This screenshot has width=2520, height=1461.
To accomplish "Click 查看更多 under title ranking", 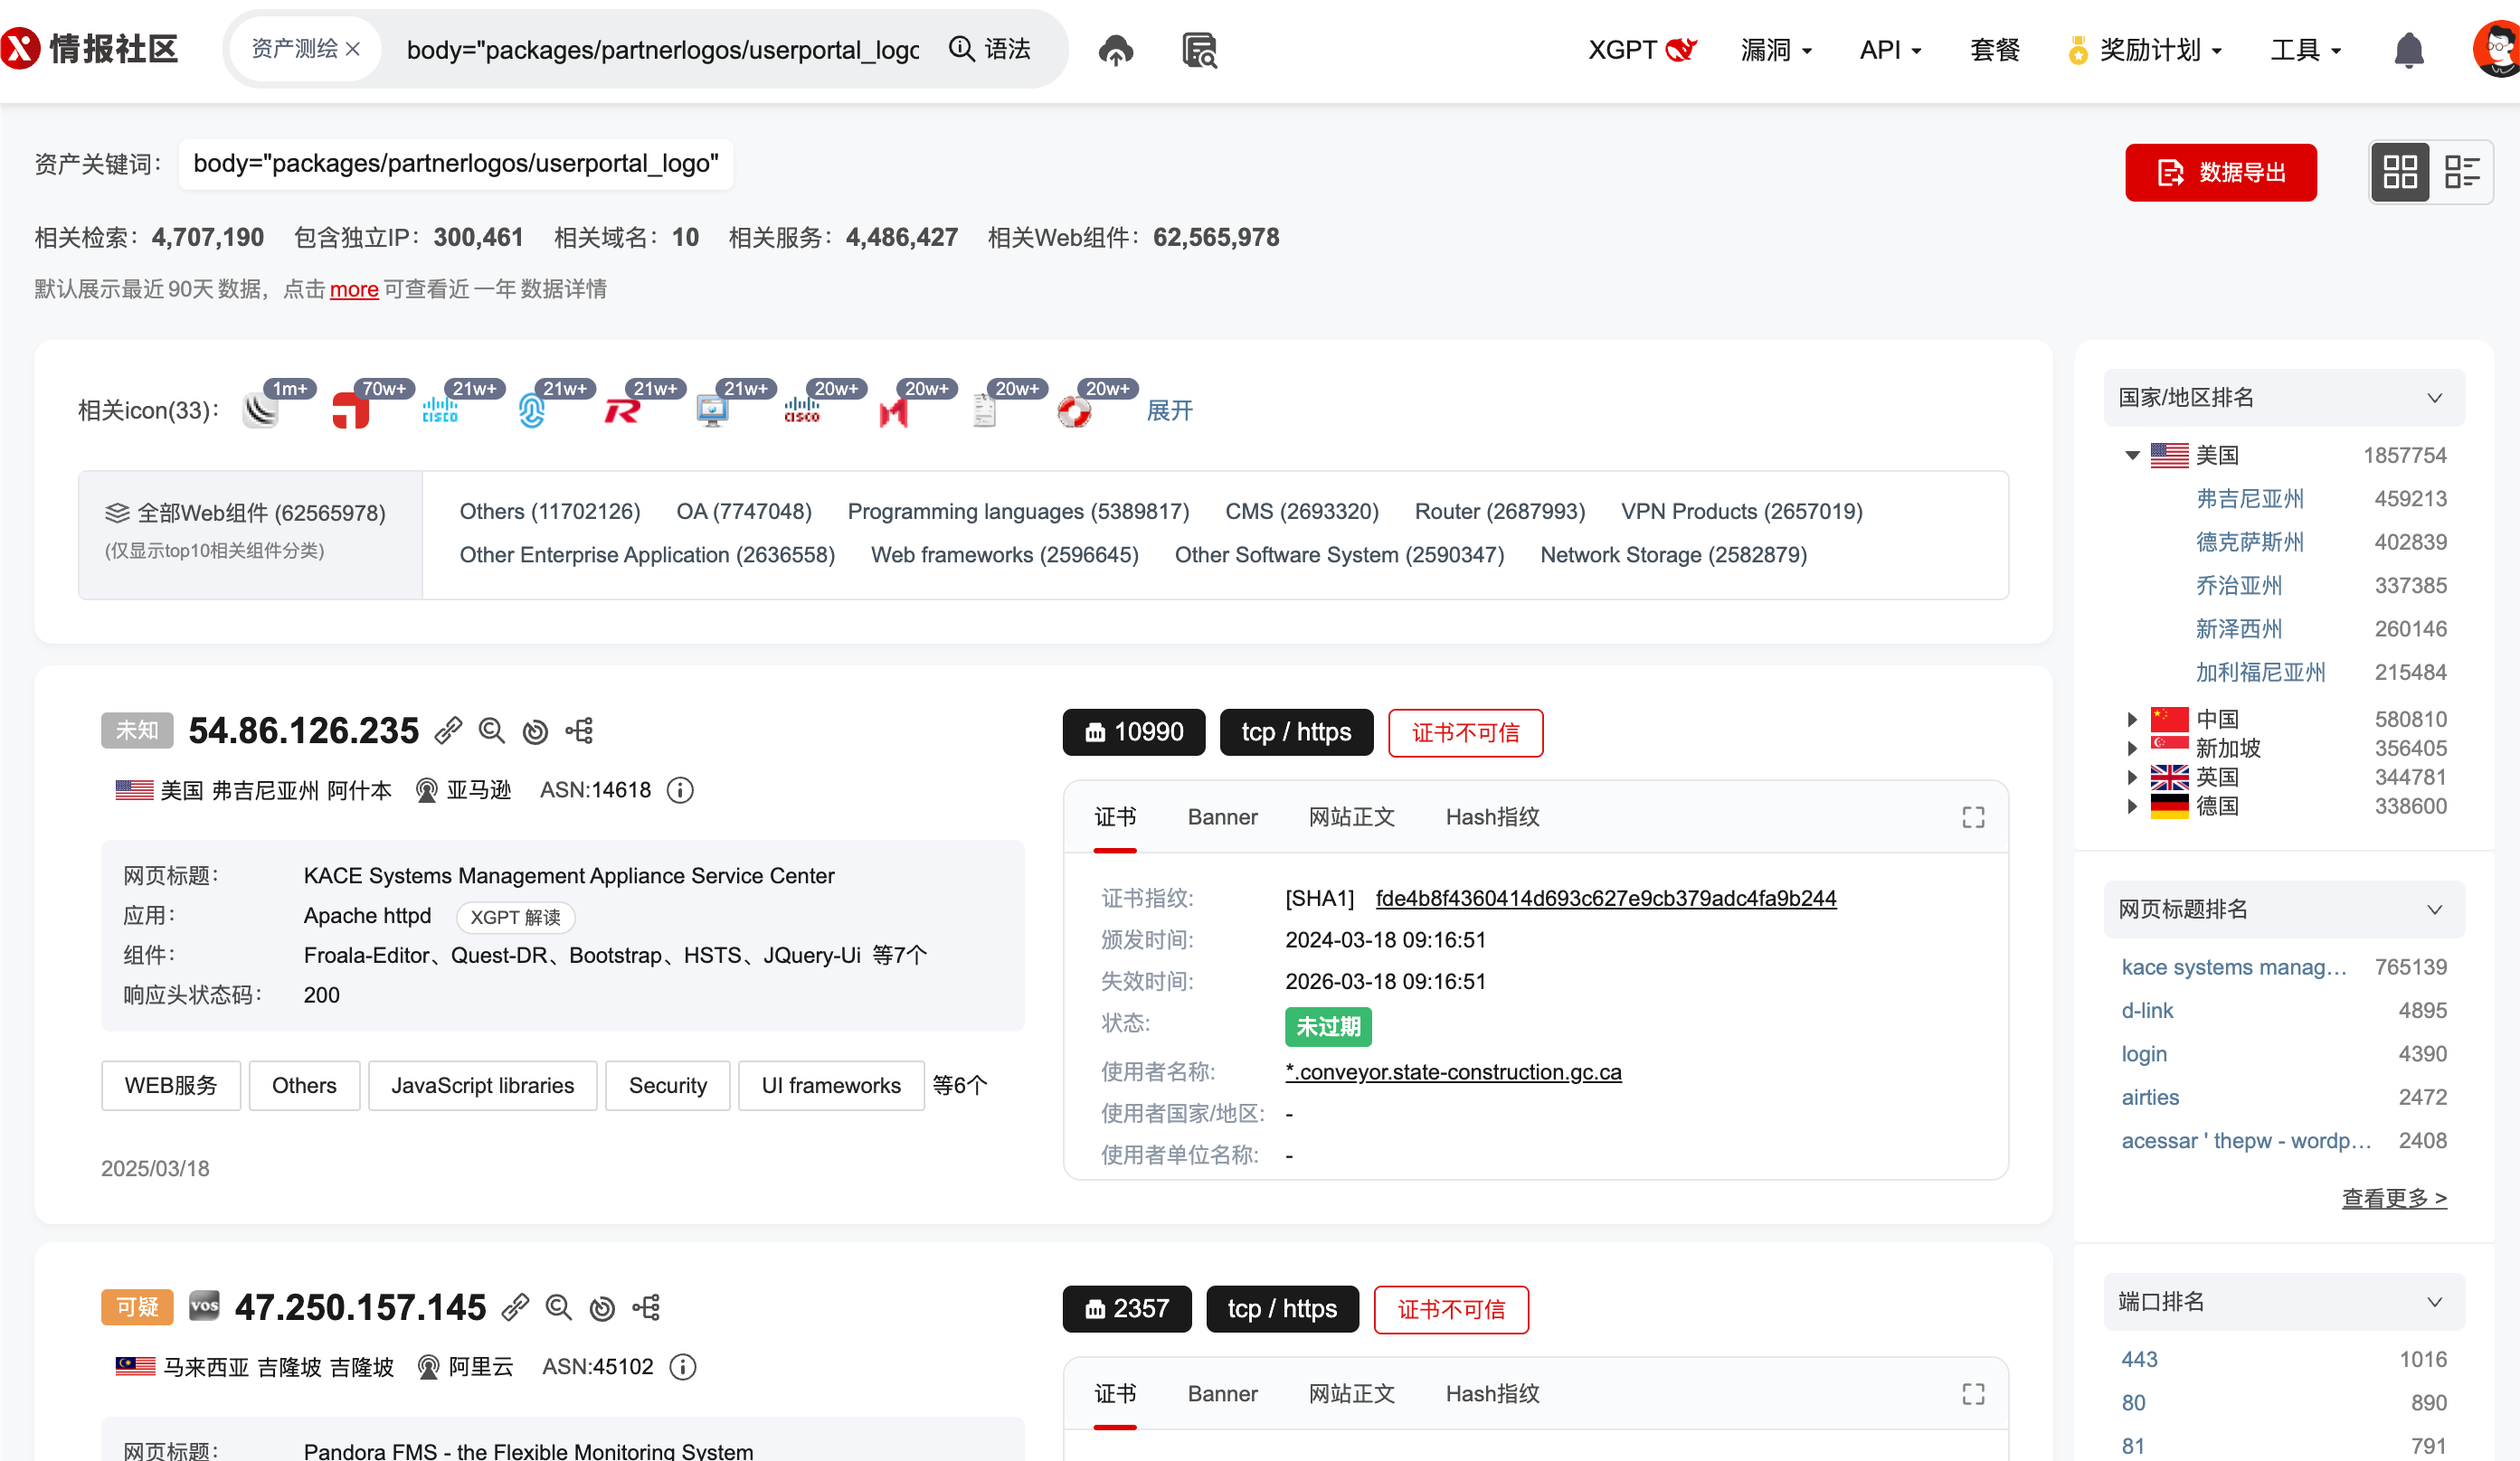I will pyautogui.click(x=2394, y=1198).
